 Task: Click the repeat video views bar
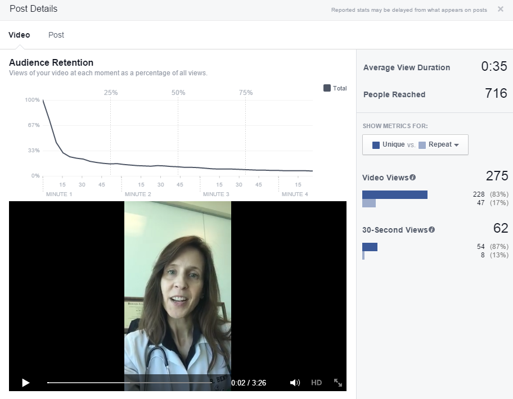(369, 203)
